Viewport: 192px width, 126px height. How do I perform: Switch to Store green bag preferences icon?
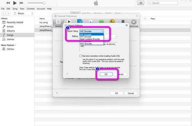pyautogui.click(x=101, y=21)
